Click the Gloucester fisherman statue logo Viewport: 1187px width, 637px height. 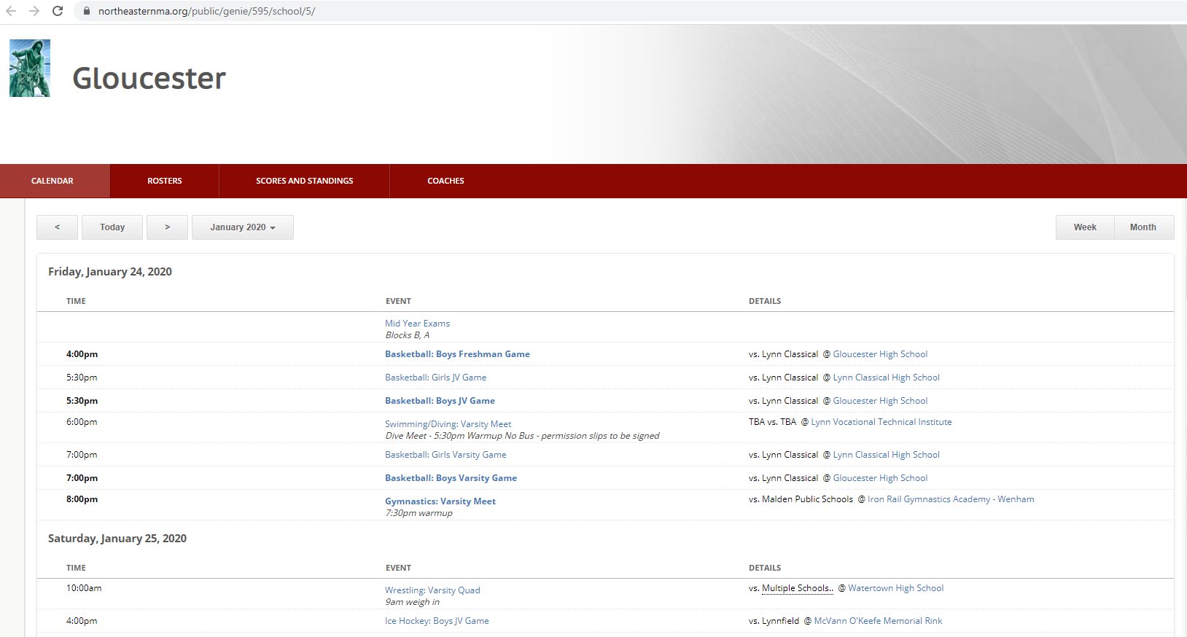30,68
